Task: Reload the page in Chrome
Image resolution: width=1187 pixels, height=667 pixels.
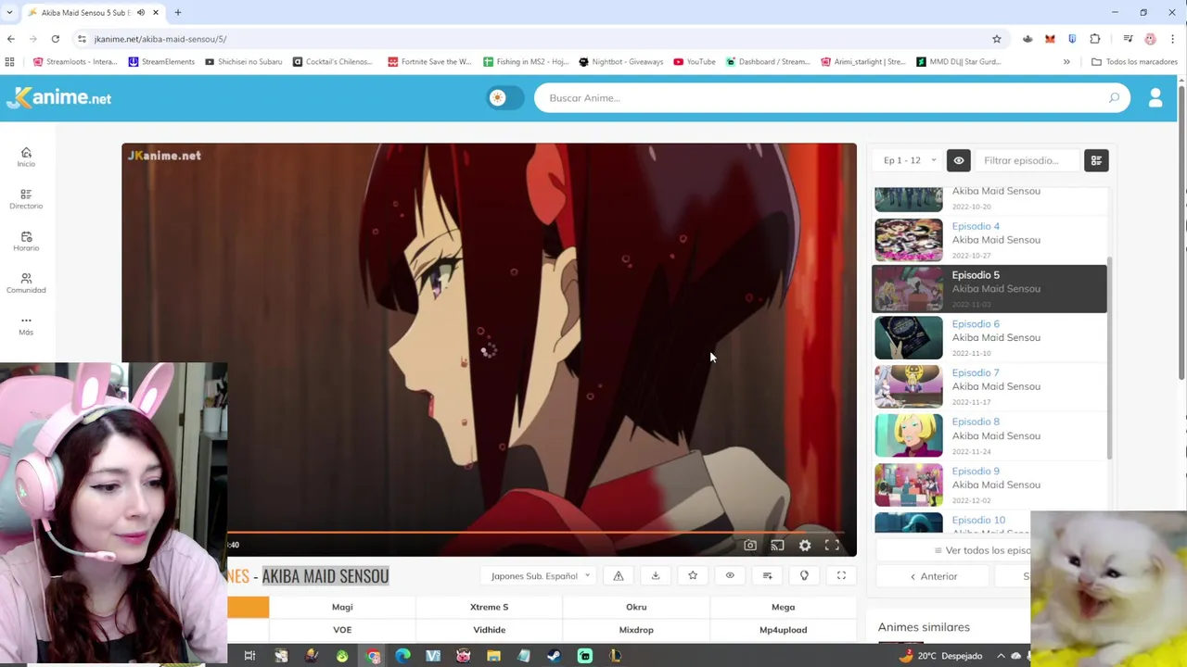Action: [56, 39]
